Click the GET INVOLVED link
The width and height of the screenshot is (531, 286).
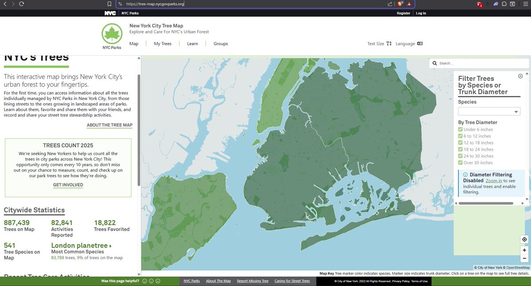point(68,185)
